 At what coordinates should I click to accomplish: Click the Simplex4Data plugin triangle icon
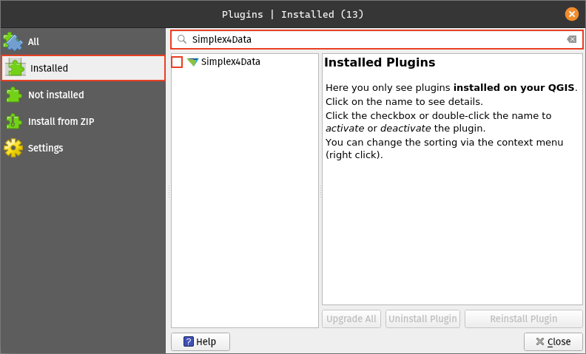coord(192,62)
